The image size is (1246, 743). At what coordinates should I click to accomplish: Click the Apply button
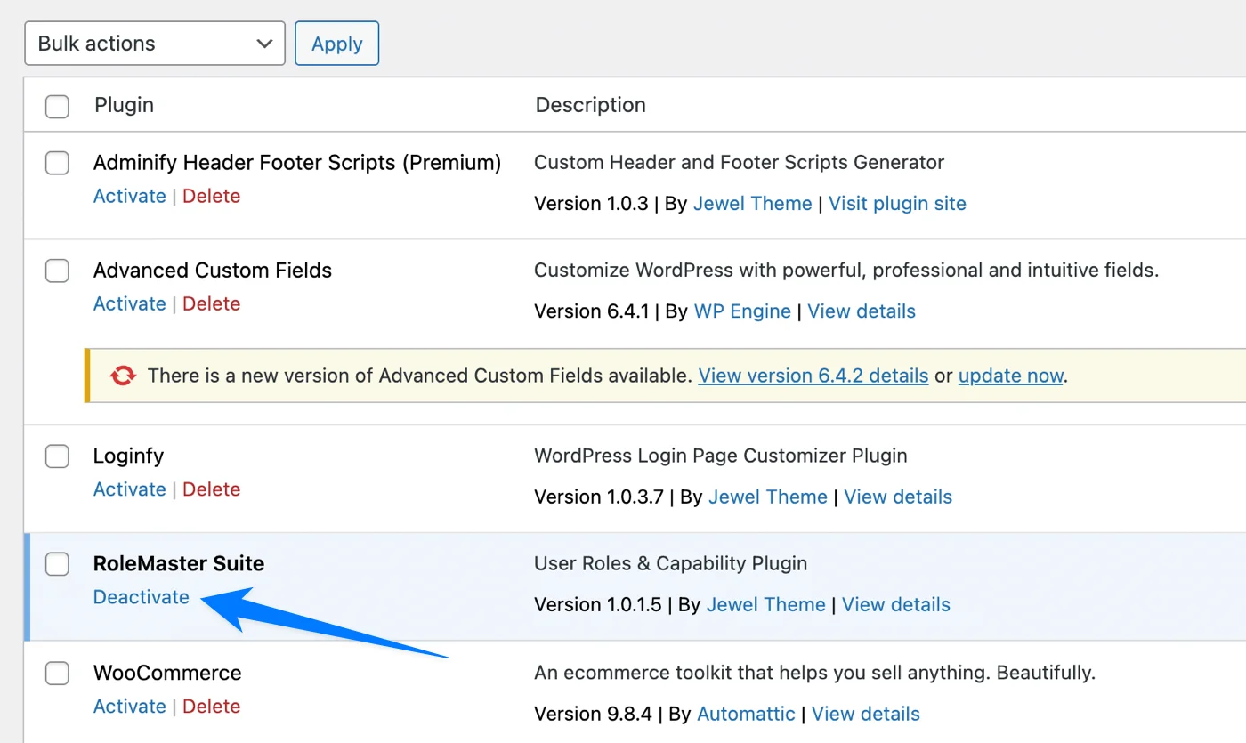click(336, 43)
